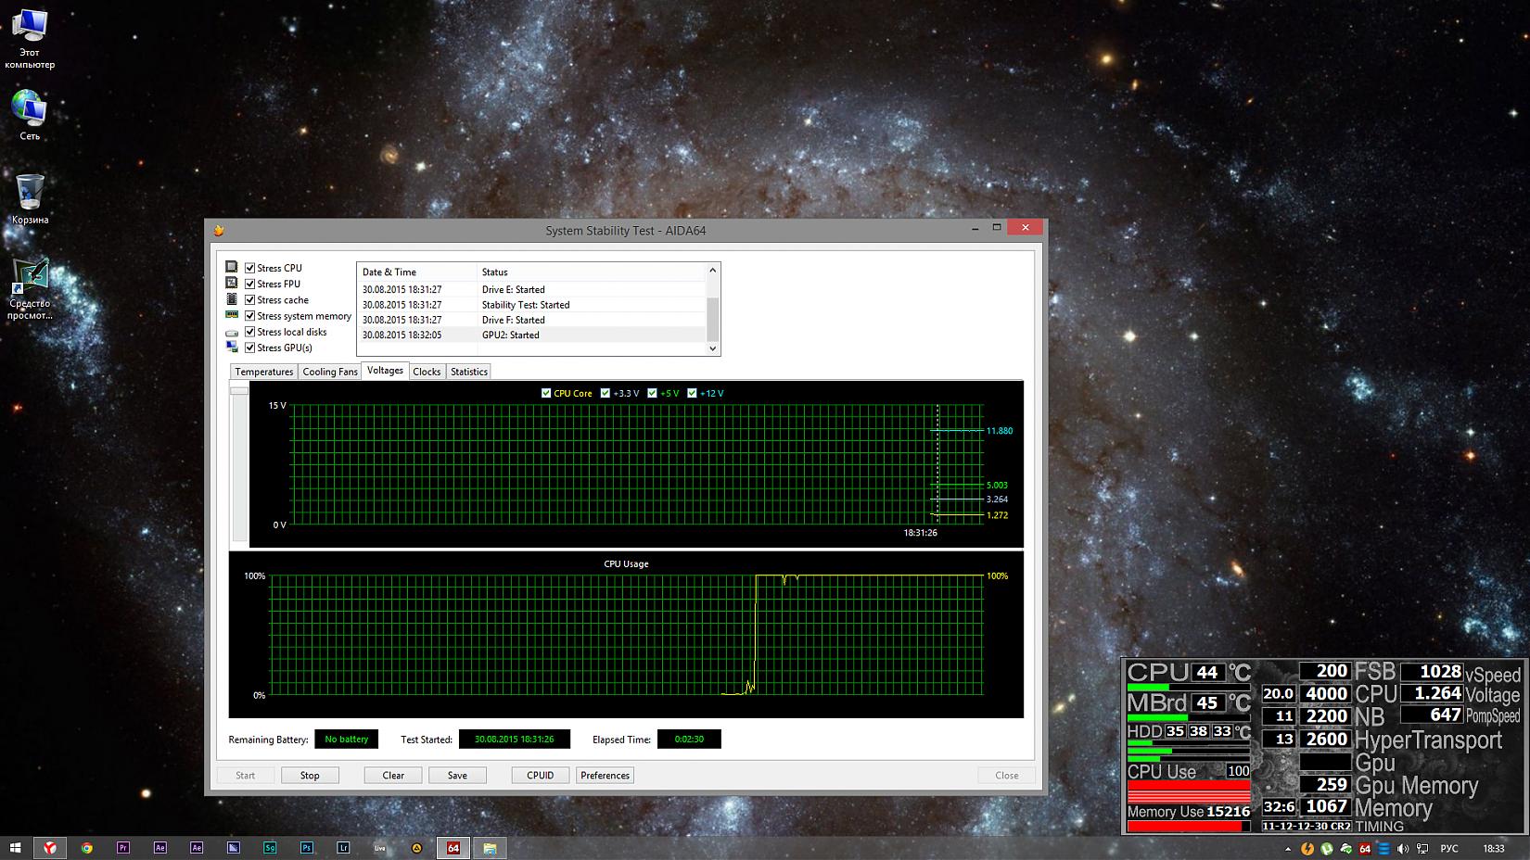Click the log list scrollbar up arrow
Viewport: 1530px width, 860px height.
(x=713, y=271)
